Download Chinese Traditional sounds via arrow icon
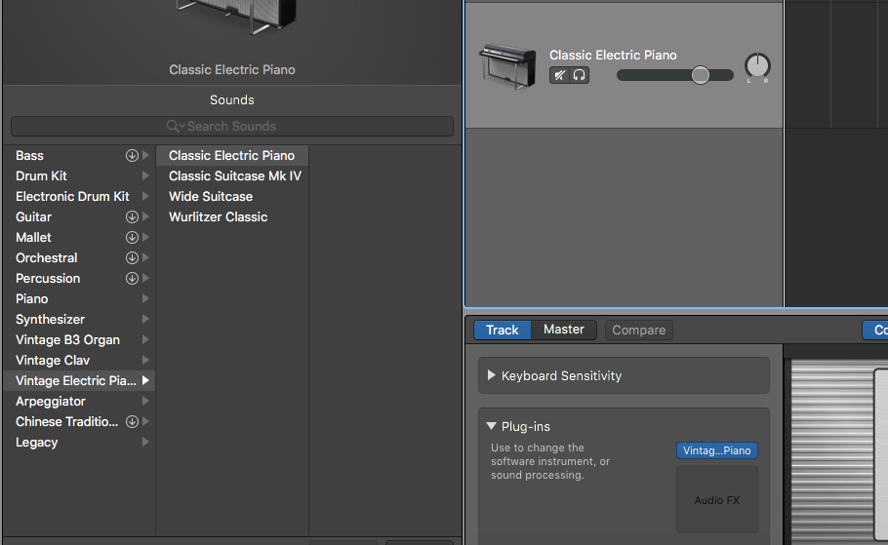 tap(132, 421)
